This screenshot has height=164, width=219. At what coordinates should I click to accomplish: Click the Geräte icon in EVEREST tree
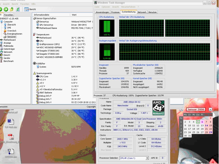1,58
